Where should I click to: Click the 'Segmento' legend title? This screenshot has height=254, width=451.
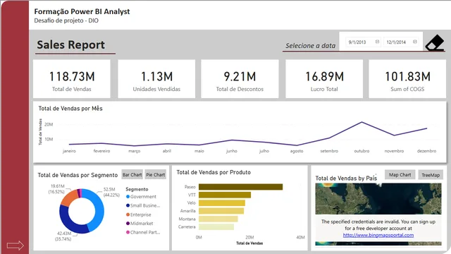click(137, 189)
